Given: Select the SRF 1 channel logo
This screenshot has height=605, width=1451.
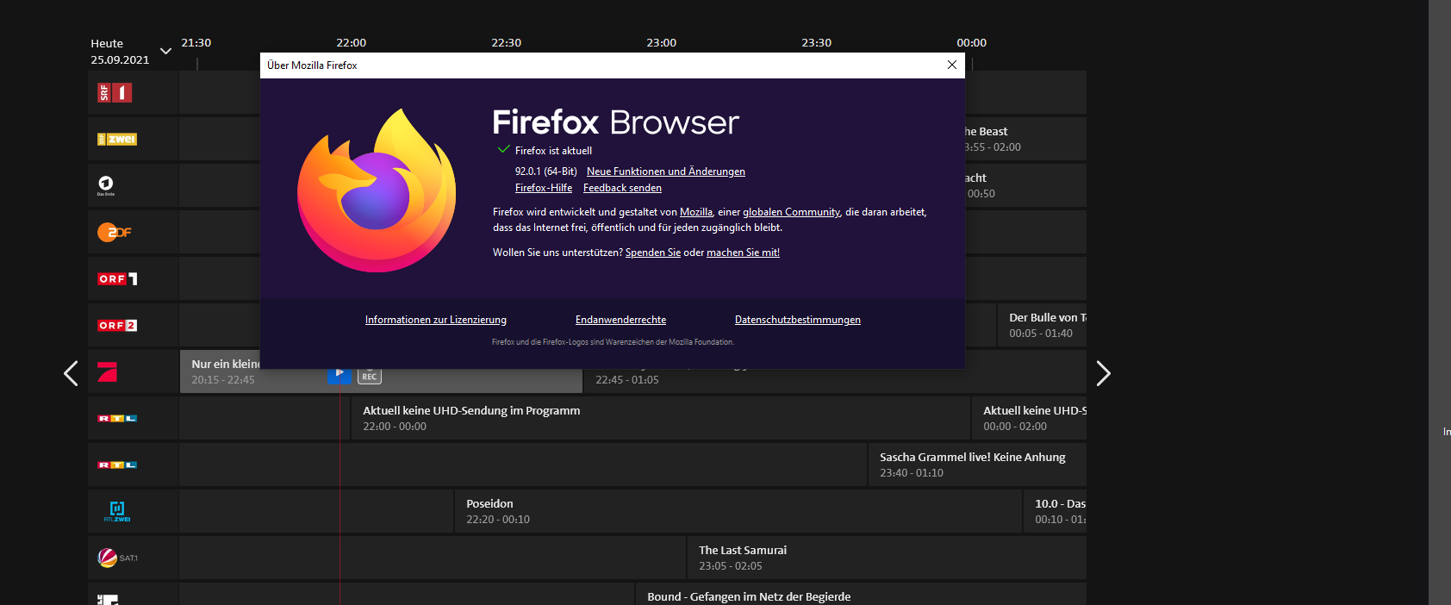Looking at the screenshot, I should [115, 93].
